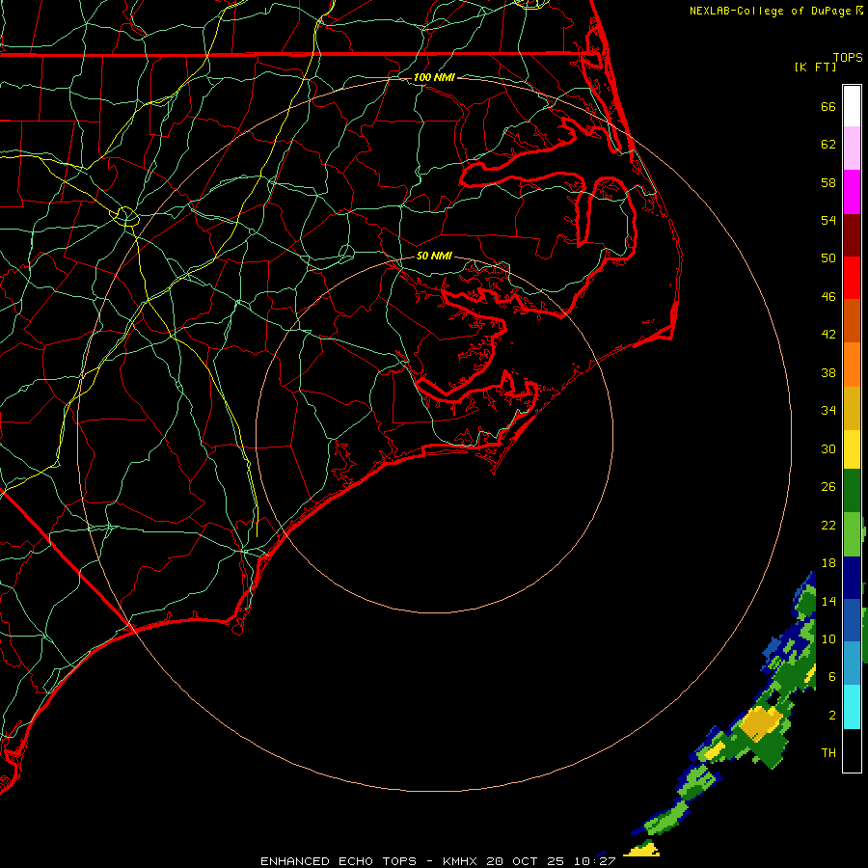Image resolution: width=868 pixels, height=868 pixels.
Task: Click the large gold echo top cell offshore
Action: coord(761,722)
